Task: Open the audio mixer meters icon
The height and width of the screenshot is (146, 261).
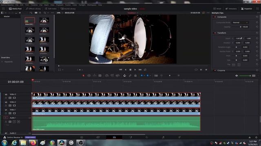Action: (x=254, y=76)
